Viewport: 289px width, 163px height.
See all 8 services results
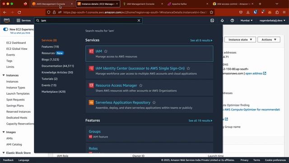(x=201, y=40)
